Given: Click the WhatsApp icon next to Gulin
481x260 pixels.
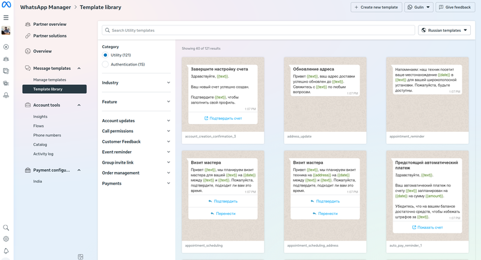Looking at the screenshot, I should 410,7.
